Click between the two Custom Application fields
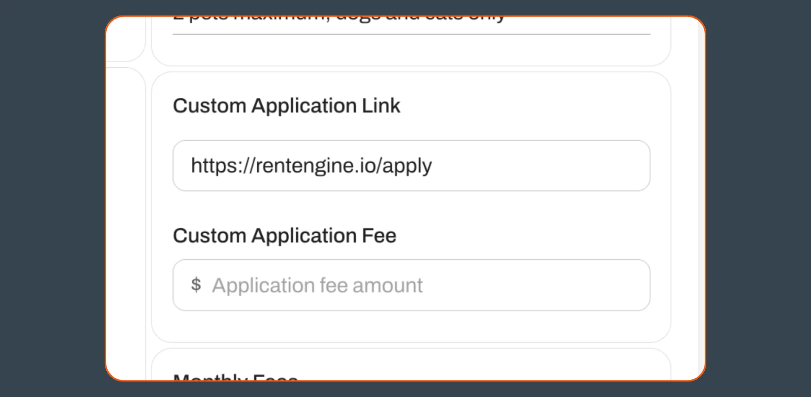811x397 pixels. pyautogui.click(x=411, y=213)
